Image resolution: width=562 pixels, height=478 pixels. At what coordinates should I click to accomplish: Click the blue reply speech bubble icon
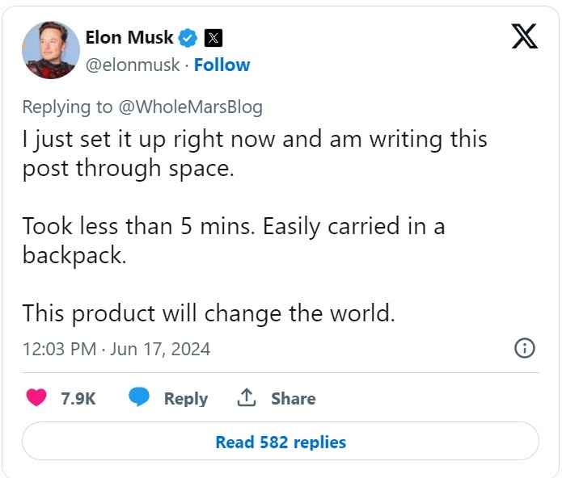coord(139,398)
